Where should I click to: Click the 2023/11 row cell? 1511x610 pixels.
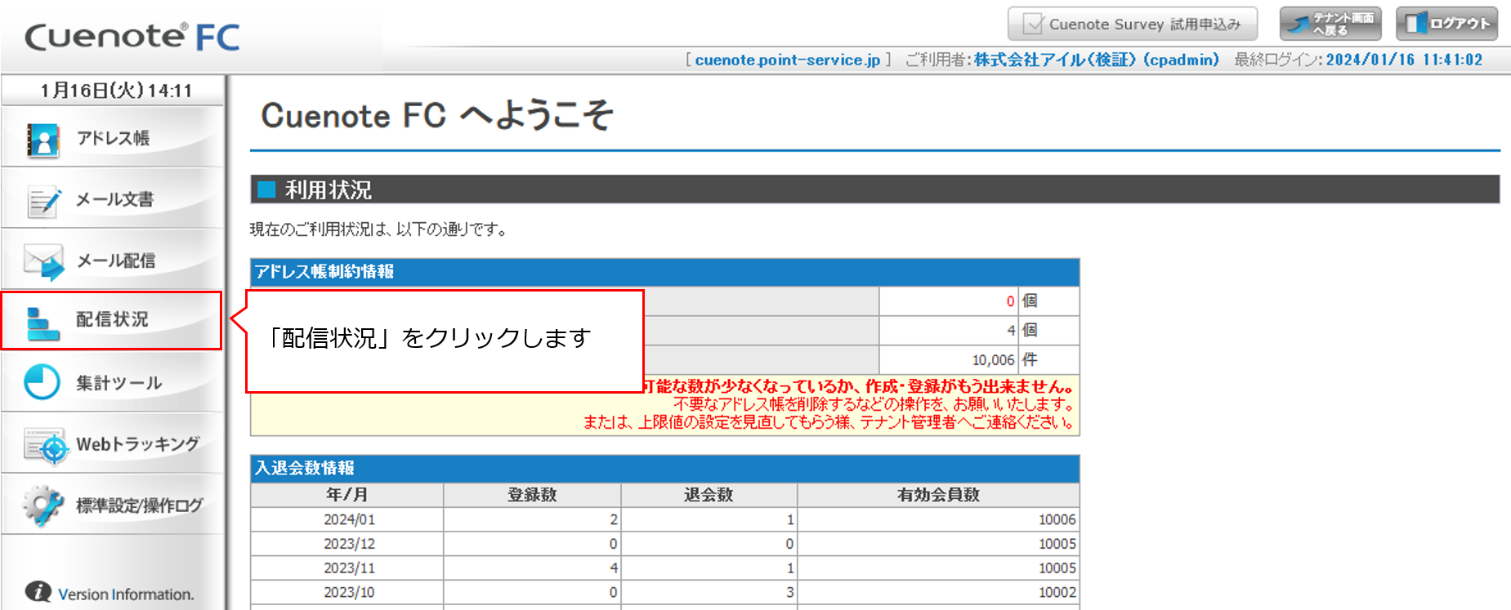click(349, 568)
